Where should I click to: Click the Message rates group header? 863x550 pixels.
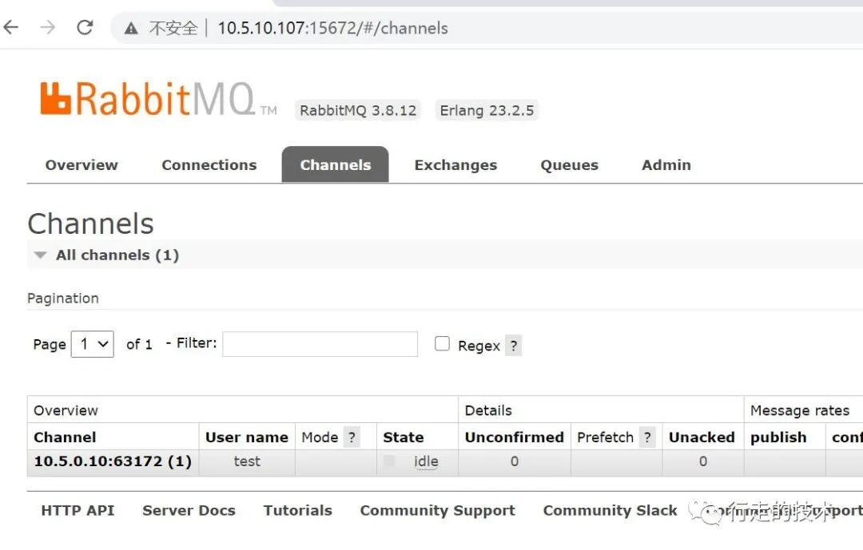[800, 410]
